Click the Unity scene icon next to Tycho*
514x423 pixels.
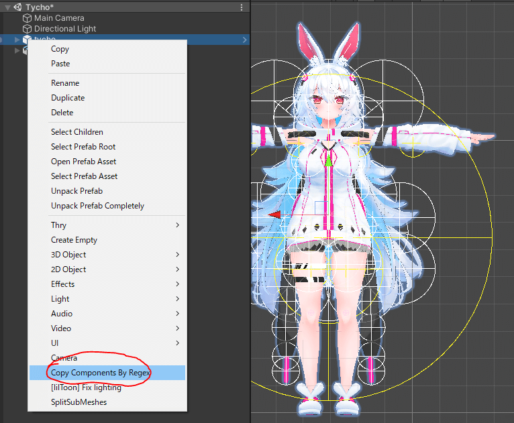[17, 7]
